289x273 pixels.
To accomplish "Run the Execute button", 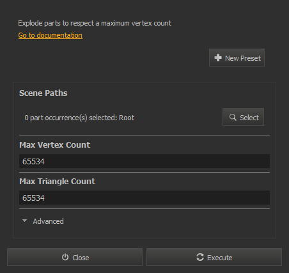I will pyautogui.click(x=214, y=257).
